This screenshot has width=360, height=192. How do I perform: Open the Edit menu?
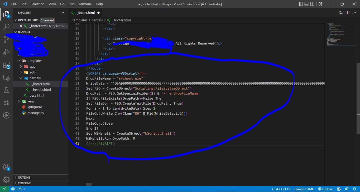[x=23, y=4]
